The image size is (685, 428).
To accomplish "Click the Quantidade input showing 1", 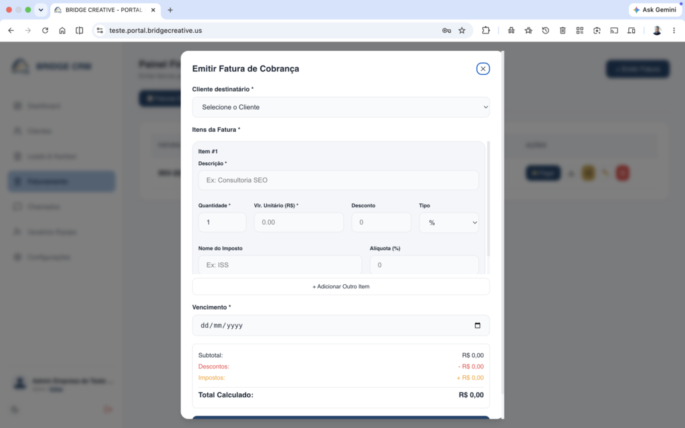I will 222,222.
